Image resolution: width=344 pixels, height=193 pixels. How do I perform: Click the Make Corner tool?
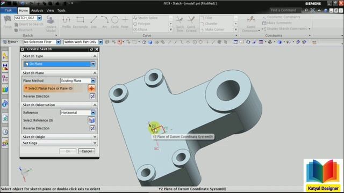212,29
